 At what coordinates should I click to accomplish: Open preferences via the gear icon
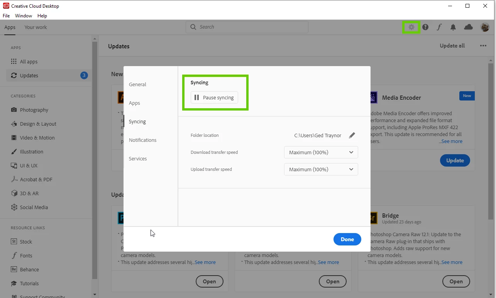click(x=411, y=27)
